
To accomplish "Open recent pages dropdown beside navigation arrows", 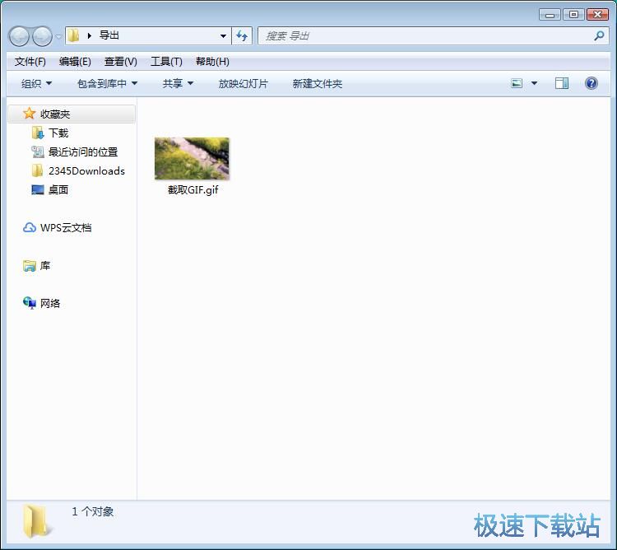I will [x=58, y=36].
